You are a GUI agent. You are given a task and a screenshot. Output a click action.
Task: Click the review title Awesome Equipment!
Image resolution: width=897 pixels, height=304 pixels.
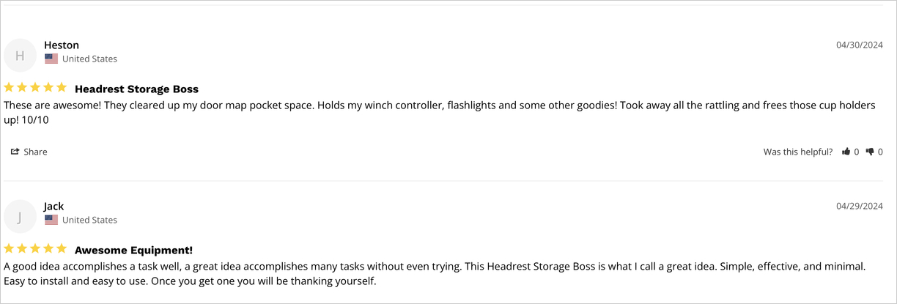(x=133, y=250)
